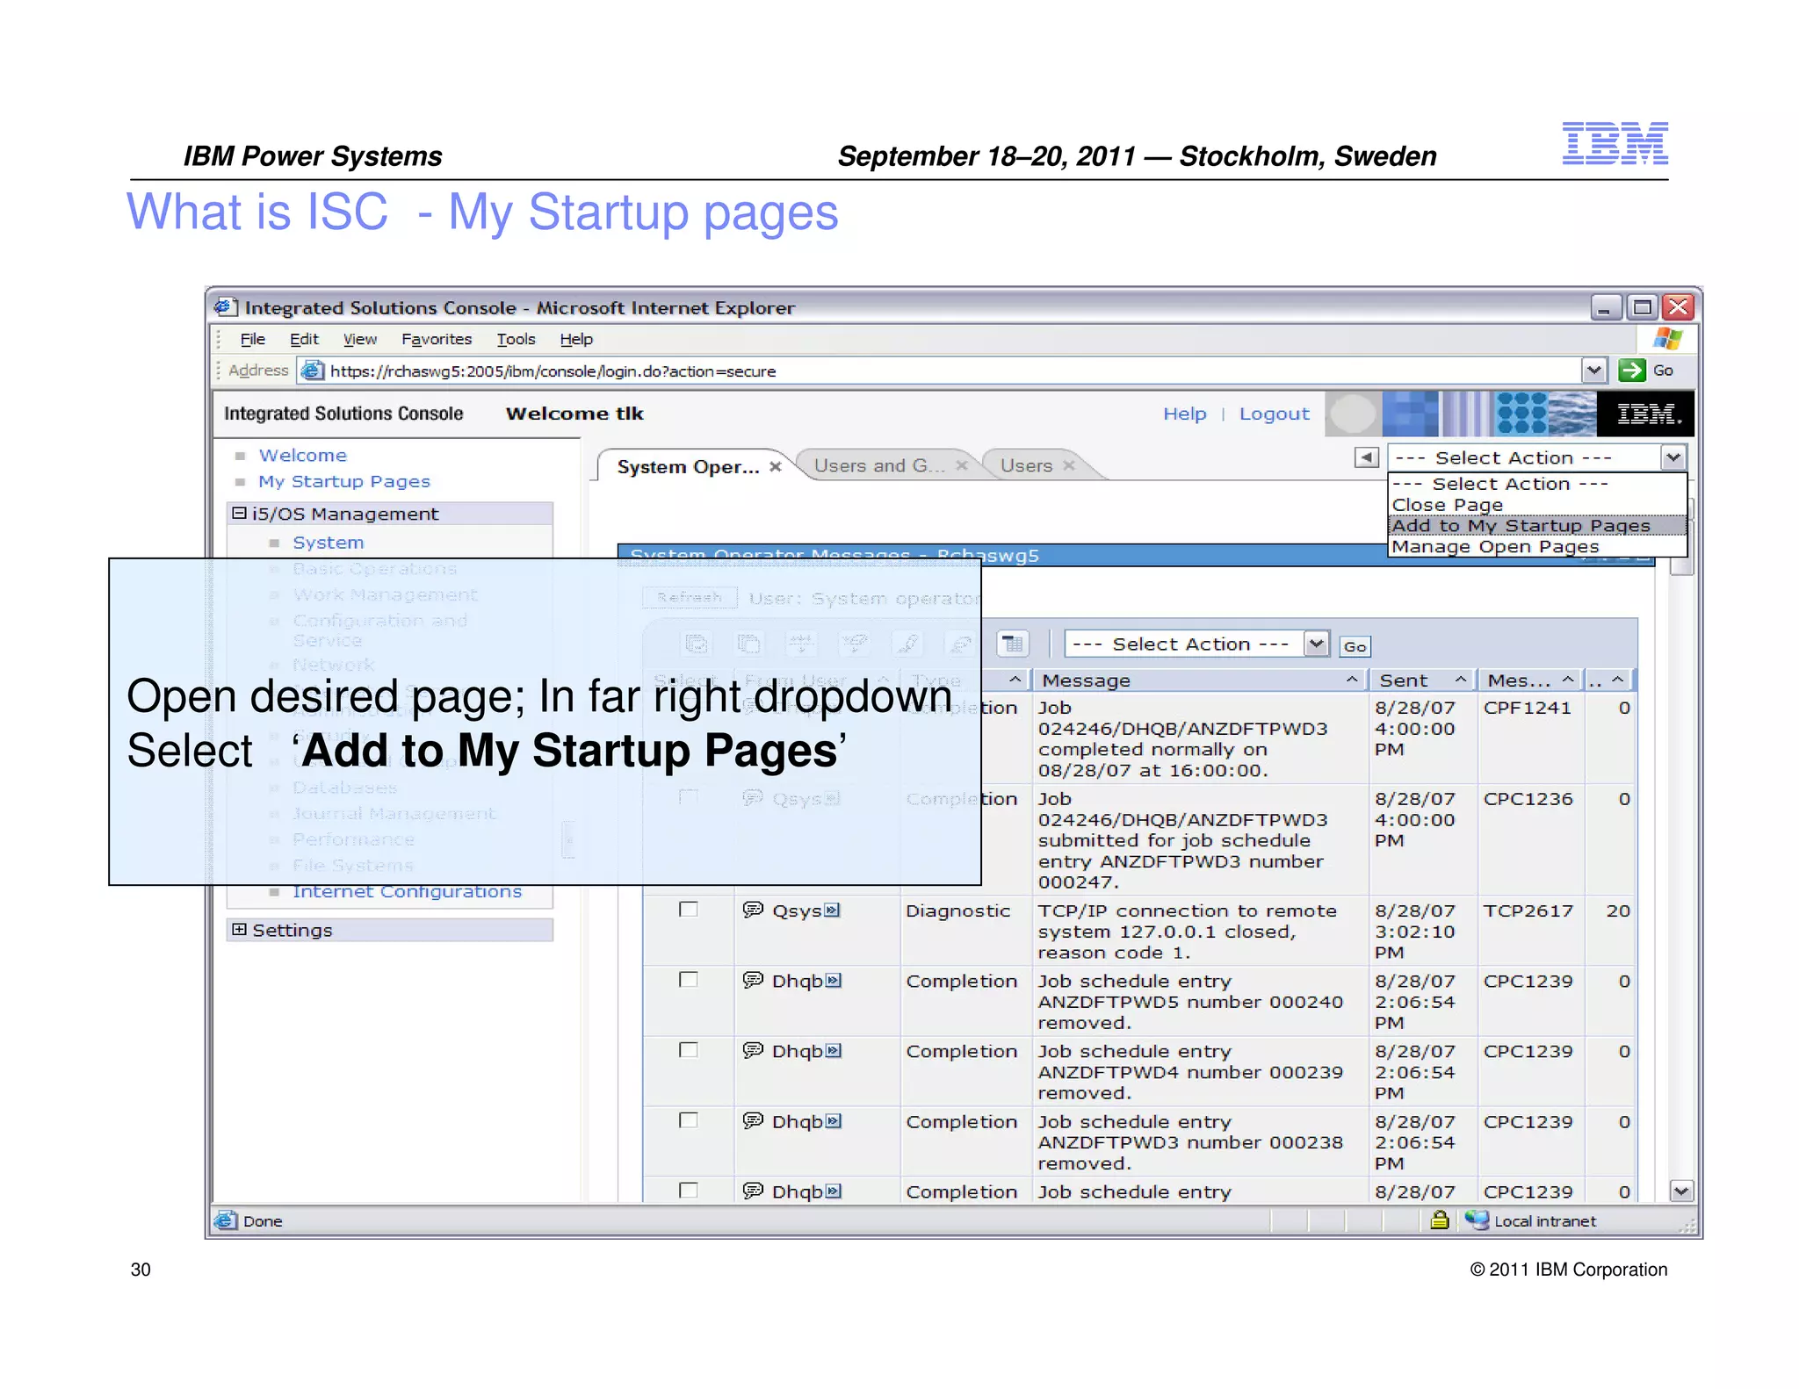The height and width of the screenshot is (1389, 1799).
Task: Click the message bubble icon in ANZDFTPWD5 row
Action: click(x=753, y=980)
